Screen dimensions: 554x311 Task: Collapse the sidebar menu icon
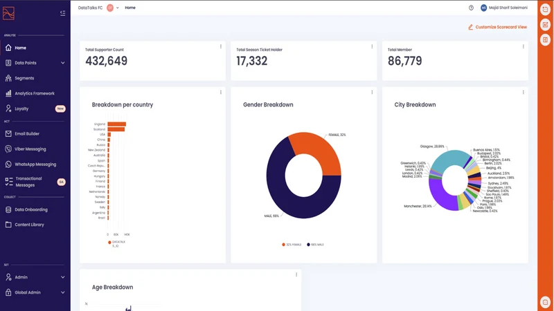(62, 13)
